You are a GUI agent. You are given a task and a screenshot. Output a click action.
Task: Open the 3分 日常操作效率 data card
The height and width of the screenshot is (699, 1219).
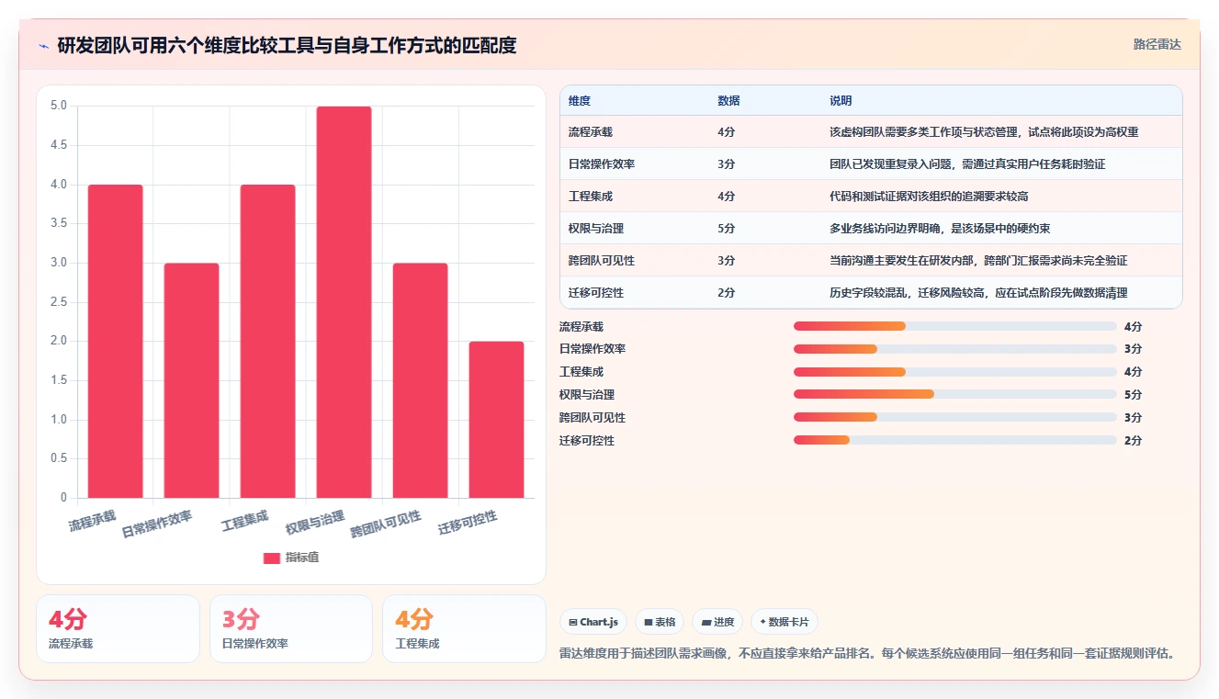pyautogui.click(x=291, y=628)
